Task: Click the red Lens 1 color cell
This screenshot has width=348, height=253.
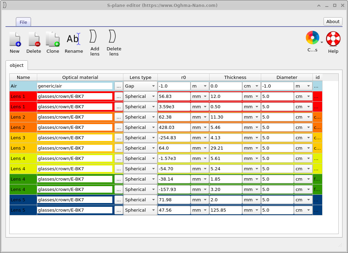Action: pyautogui.click(x=23, y=96)
